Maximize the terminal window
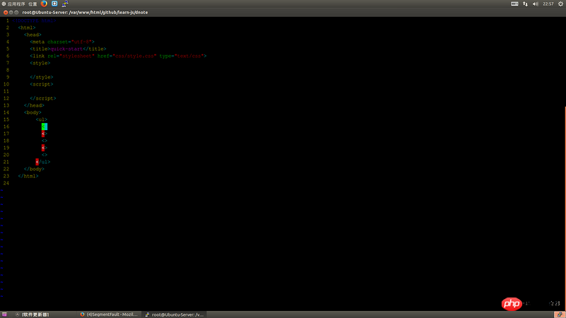Screen dimensions: 566x318 point(16,12)
